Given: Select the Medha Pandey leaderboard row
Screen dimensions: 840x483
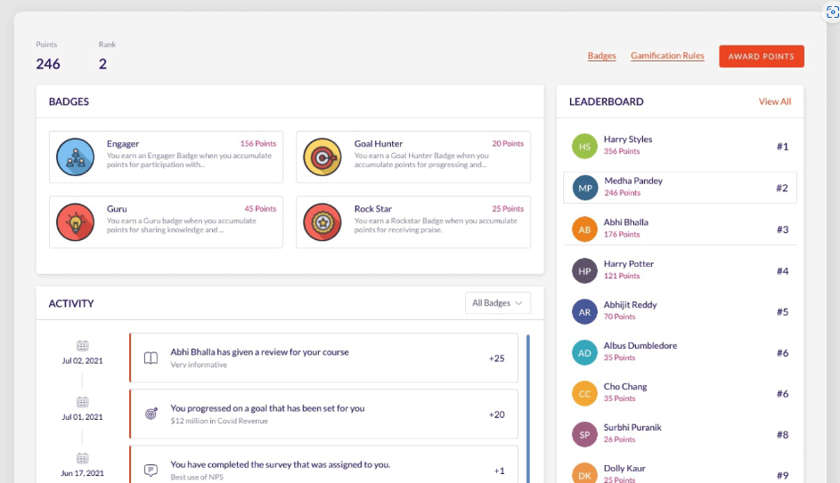Looking at the screenshot, I should [x=680, y=188].
